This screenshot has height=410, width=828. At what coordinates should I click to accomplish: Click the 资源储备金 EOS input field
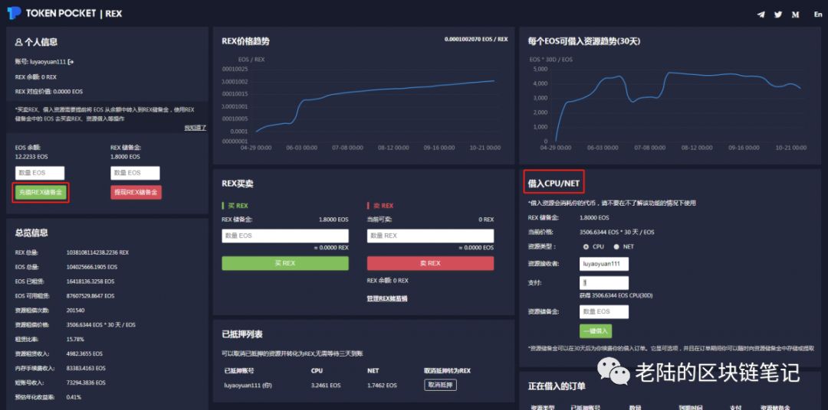[604, 311]
